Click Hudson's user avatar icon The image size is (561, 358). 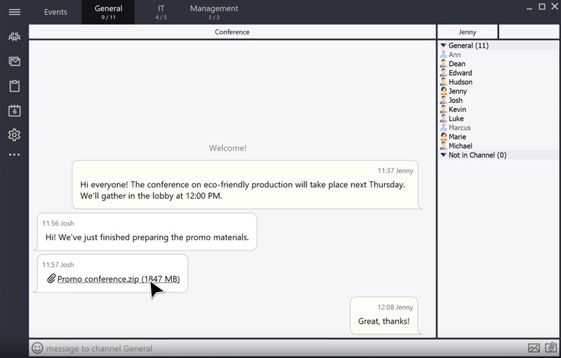click(443, 82)
